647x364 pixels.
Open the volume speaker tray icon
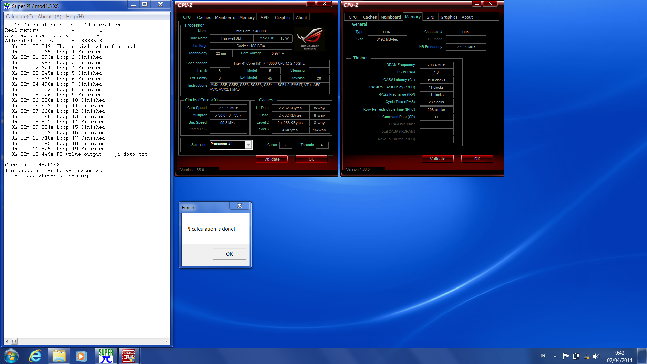point(596,356)
